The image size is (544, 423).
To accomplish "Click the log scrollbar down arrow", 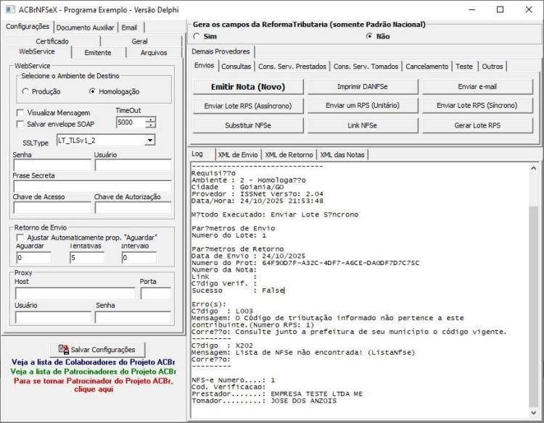I will [534, 412].
